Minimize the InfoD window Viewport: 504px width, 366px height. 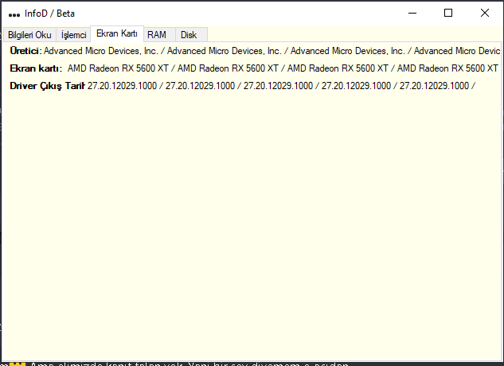click(412, 14)
